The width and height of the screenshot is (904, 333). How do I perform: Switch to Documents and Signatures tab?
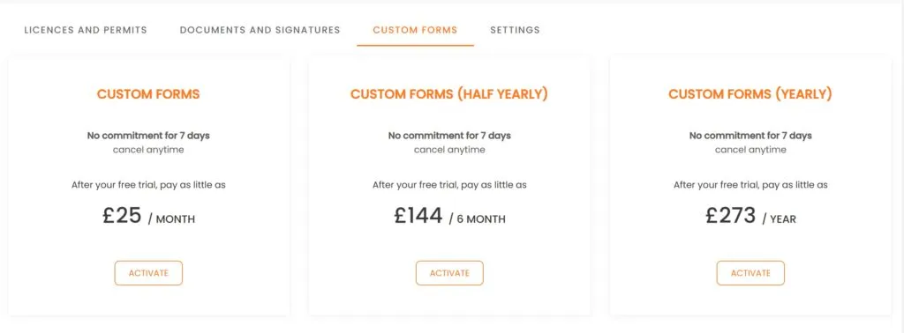pos(260,30)
